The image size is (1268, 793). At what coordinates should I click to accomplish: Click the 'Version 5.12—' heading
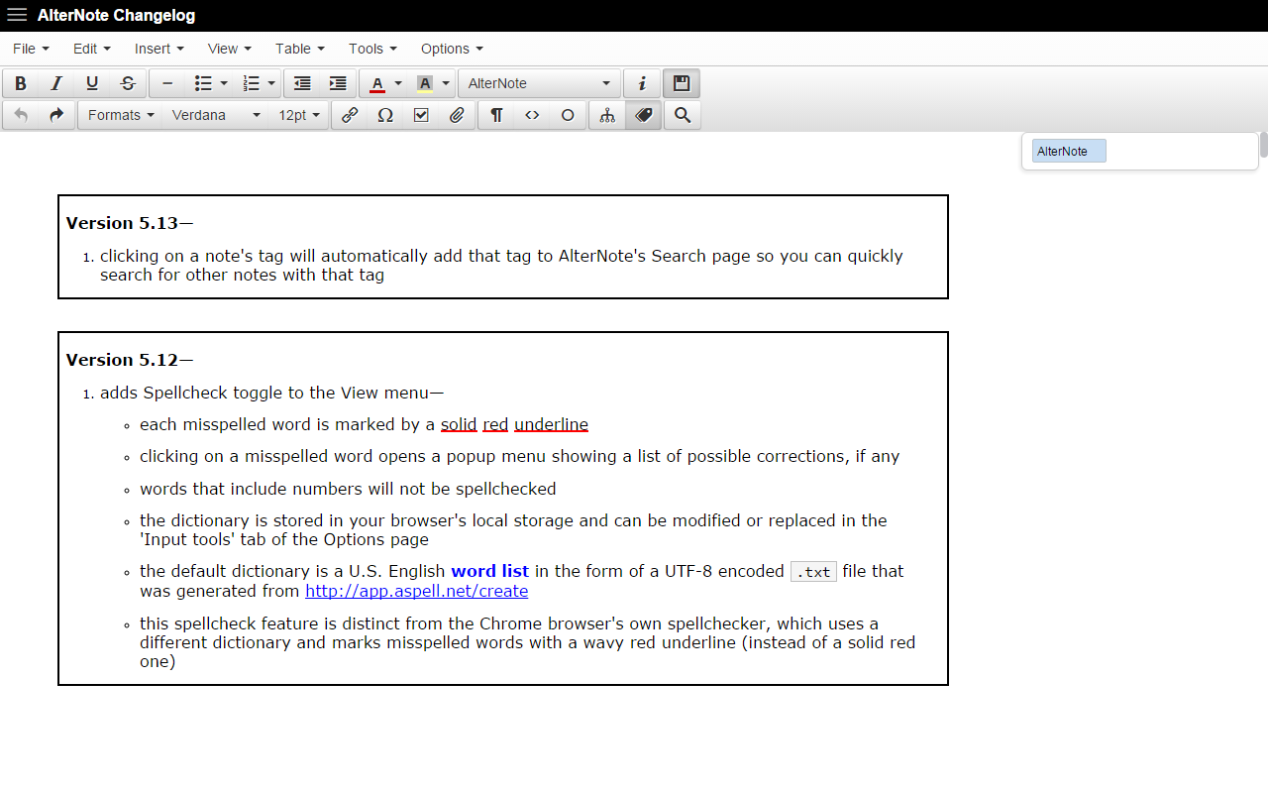[x=130, y=360]
